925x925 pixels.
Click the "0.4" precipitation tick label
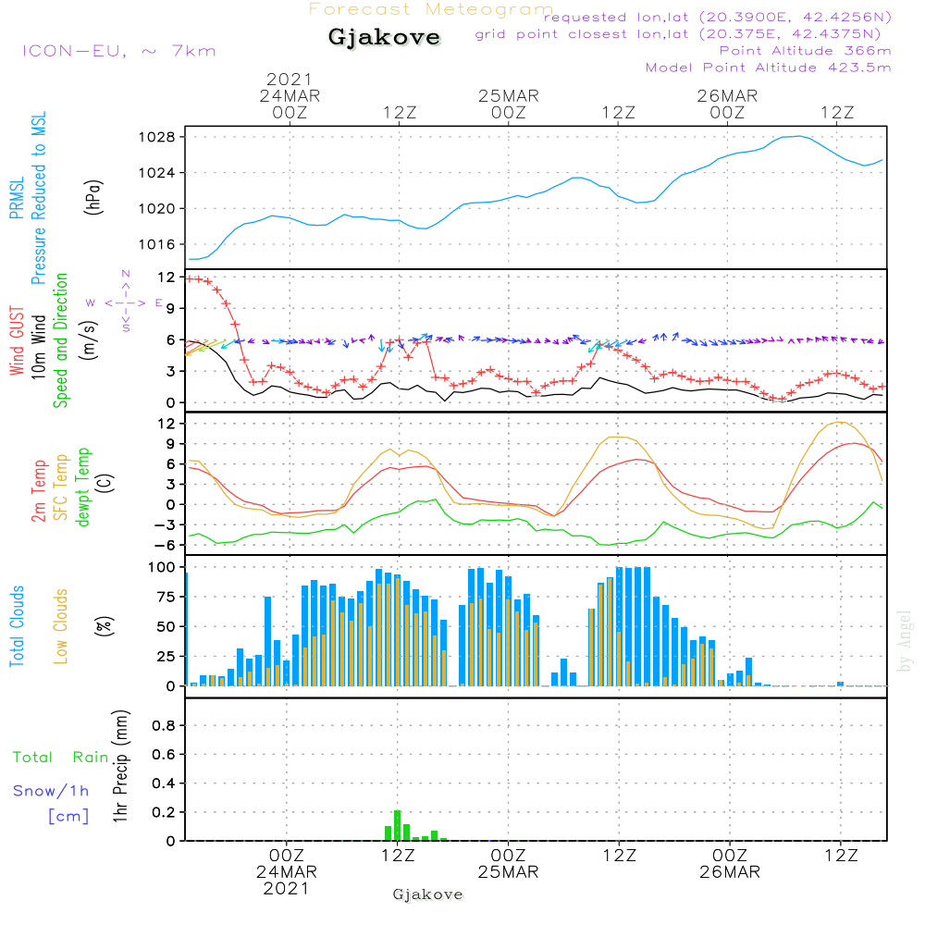coord(164,783)
